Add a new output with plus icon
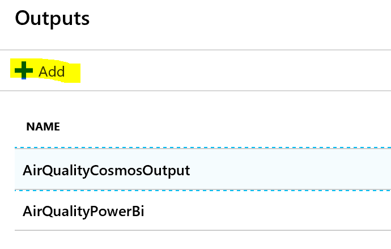 click(x=24, y=71)
